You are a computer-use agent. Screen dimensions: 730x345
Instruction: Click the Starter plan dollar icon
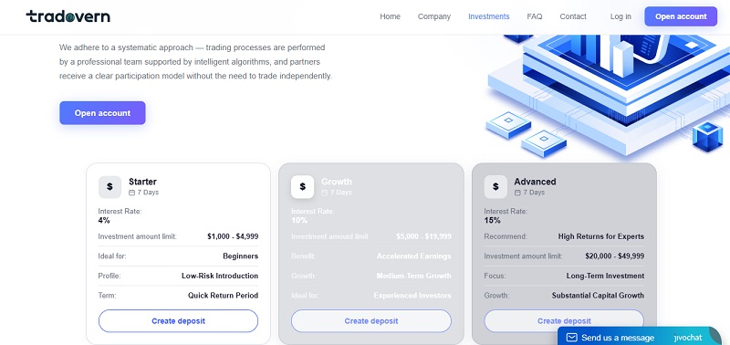click(109, 187)
